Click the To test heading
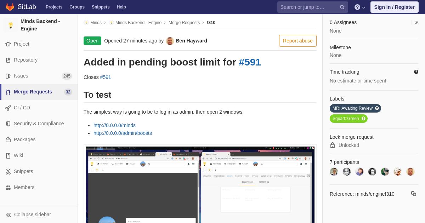 click(97, 95)
